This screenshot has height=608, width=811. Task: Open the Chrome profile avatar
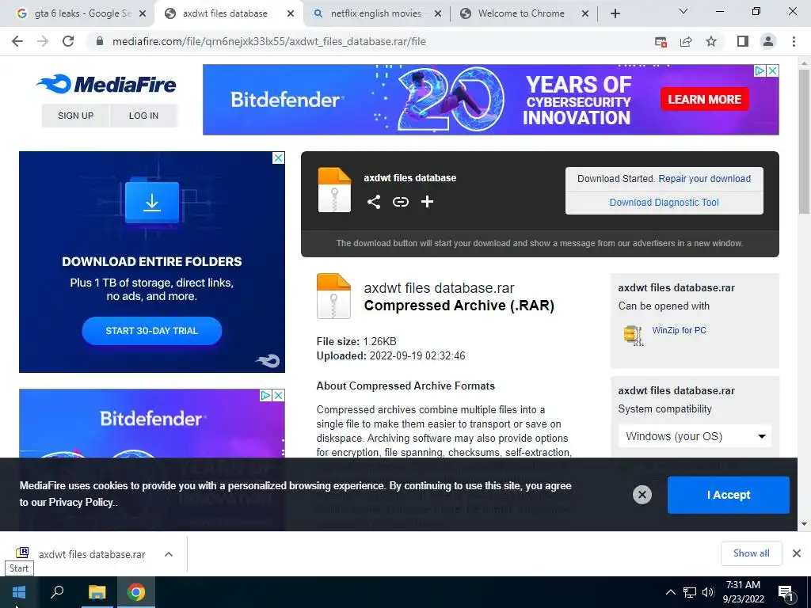[768, 41]
